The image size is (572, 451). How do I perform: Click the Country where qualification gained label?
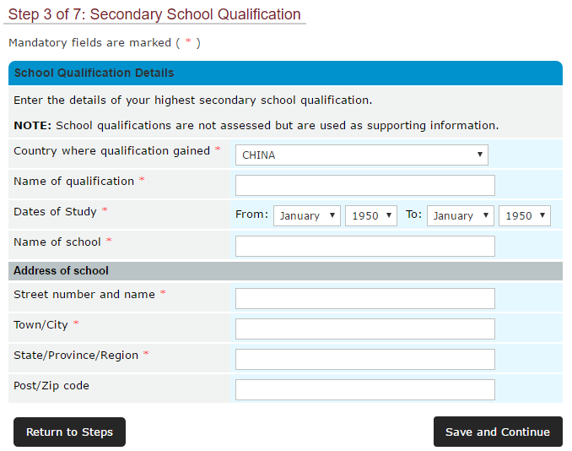111,150
